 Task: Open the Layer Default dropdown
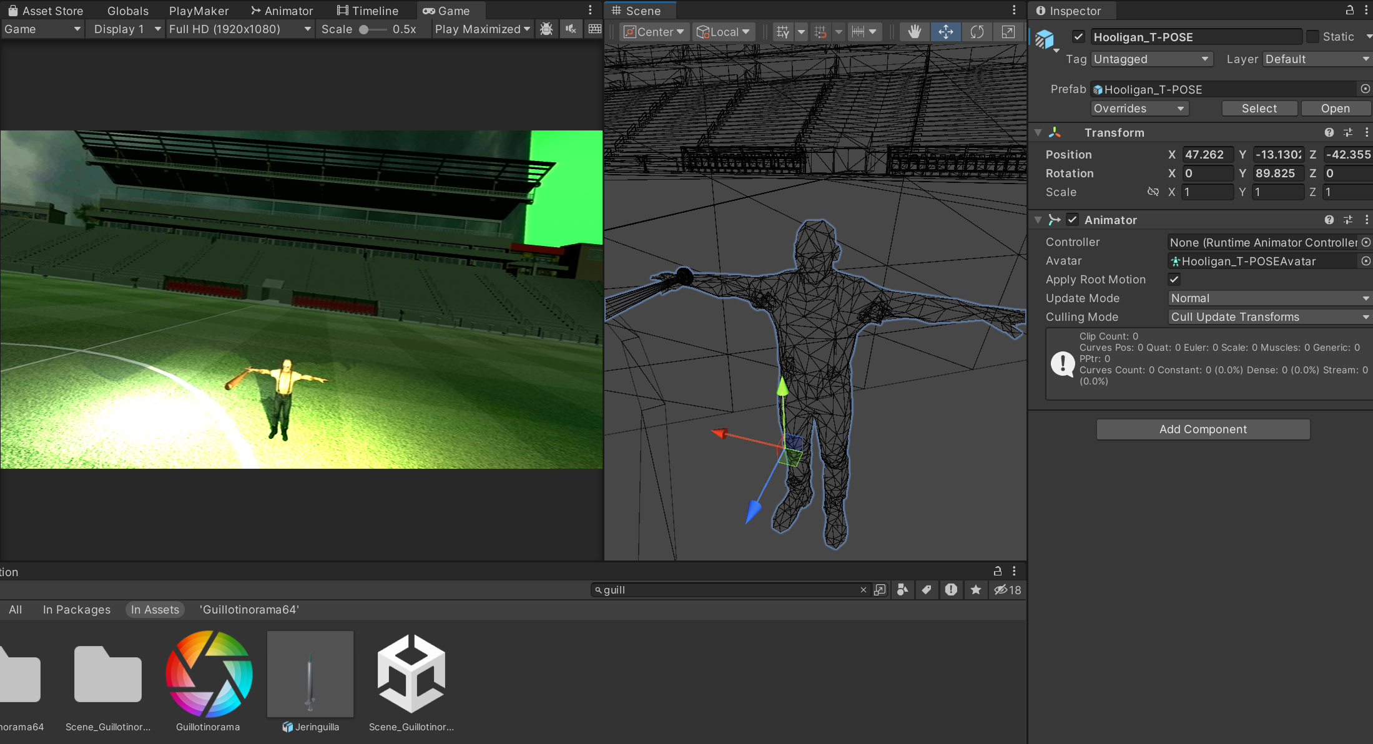pos(1317,59)
